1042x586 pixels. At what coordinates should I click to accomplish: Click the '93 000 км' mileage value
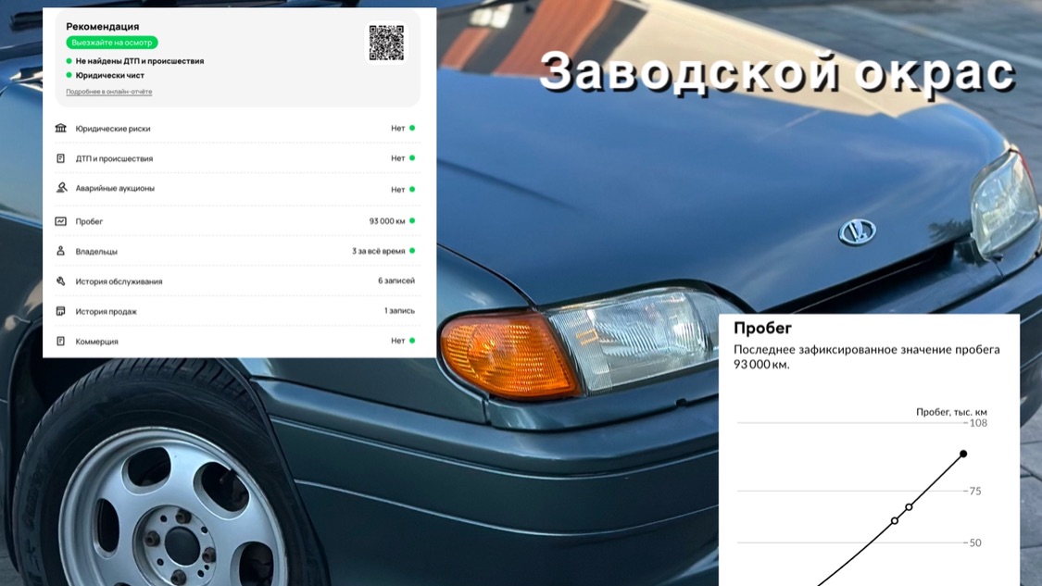point(387,221)
